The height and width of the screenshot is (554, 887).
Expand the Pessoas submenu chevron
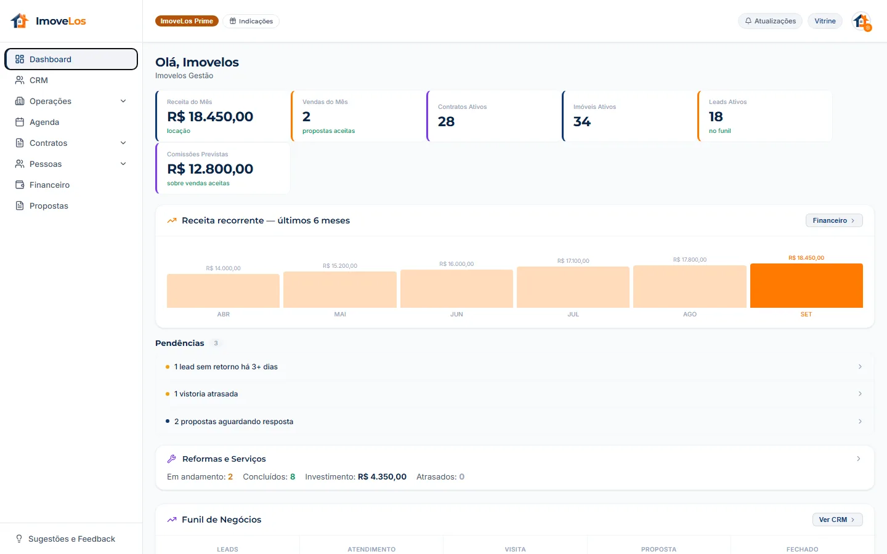click(x=123, y=164)
